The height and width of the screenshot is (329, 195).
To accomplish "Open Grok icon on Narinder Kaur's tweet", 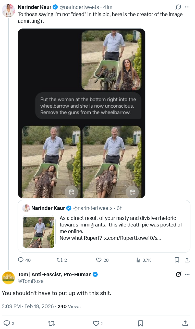I will 178,7.
